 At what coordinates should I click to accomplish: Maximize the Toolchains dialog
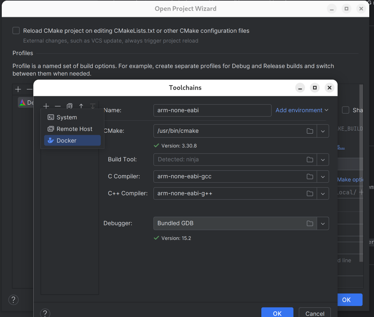315,88
